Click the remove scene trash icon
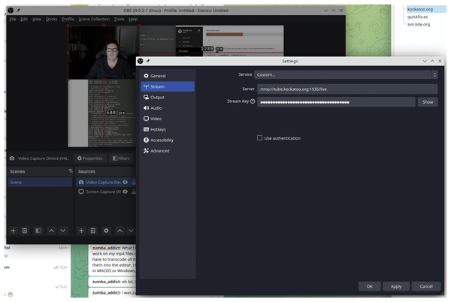The width and height of the screenshot is (451, 302). [x=25, y=231]
